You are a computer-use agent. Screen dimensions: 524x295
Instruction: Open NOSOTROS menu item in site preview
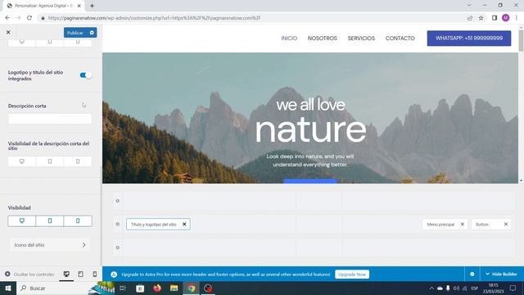[322, 39]
